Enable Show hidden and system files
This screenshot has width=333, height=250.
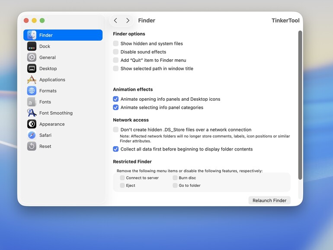coord(116,43)
